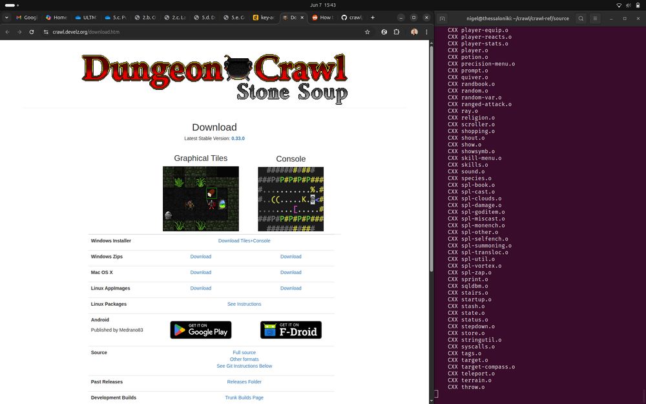The image size is (646, 404).
Task: Click the Console screenshot thumbnail
Action: tap(291, 198)
